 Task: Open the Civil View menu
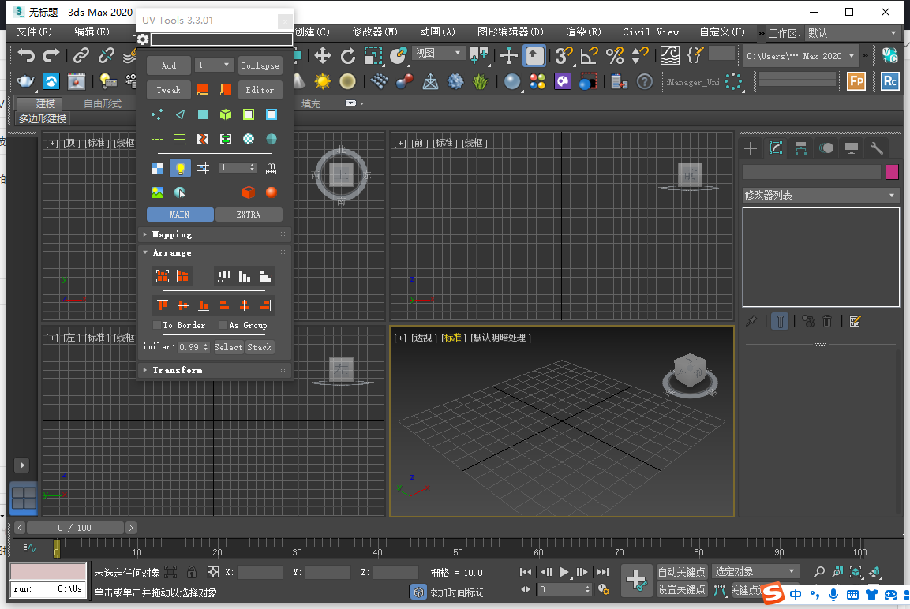650,32
